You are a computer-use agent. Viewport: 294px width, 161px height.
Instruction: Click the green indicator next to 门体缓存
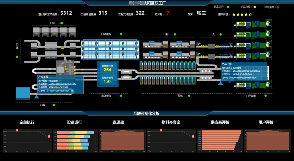coord(121,34)
